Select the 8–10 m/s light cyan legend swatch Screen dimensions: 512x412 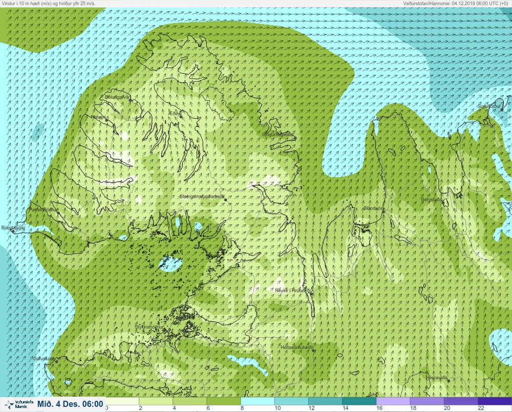[258, 401]
